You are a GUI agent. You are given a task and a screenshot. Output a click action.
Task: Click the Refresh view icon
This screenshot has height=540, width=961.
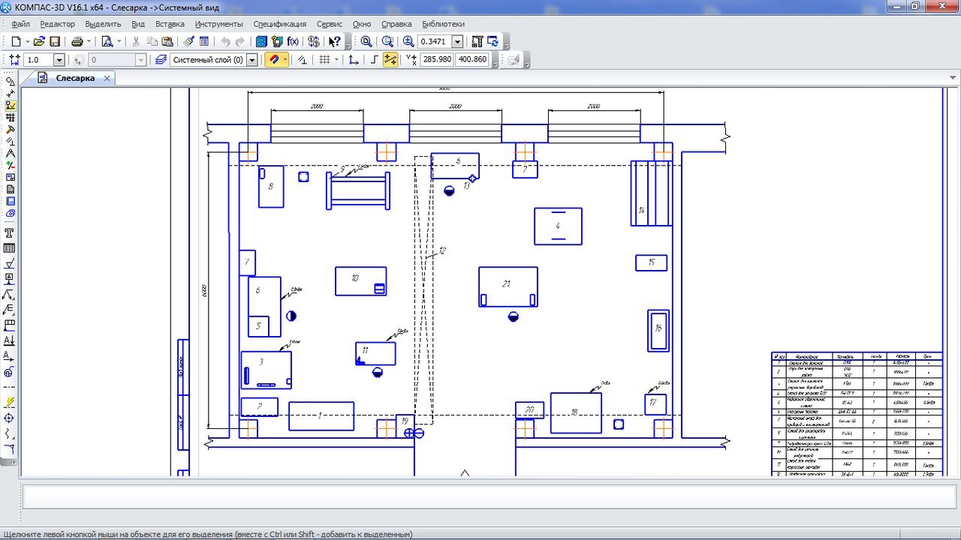tap(493, 42)
